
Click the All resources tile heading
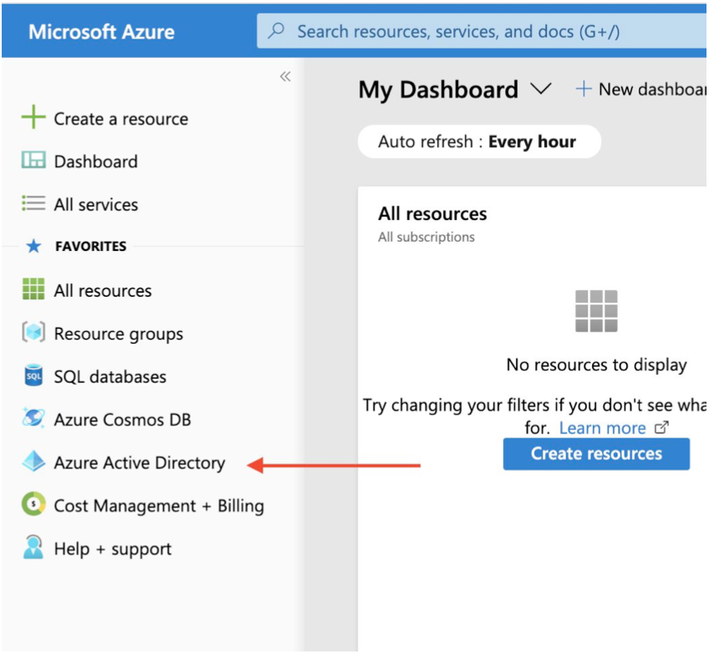tap(432, 213)
